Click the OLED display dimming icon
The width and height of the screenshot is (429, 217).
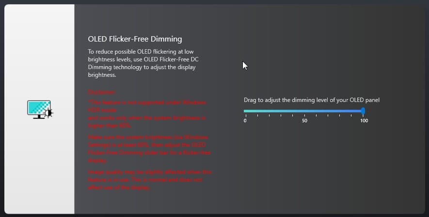click(40, 109)
